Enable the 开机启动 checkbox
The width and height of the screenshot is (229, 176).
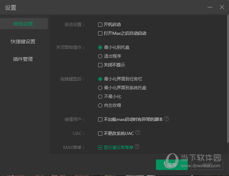point(100,25)
